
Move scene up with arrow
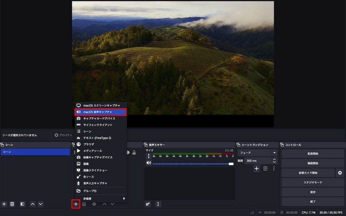[33, 204]
